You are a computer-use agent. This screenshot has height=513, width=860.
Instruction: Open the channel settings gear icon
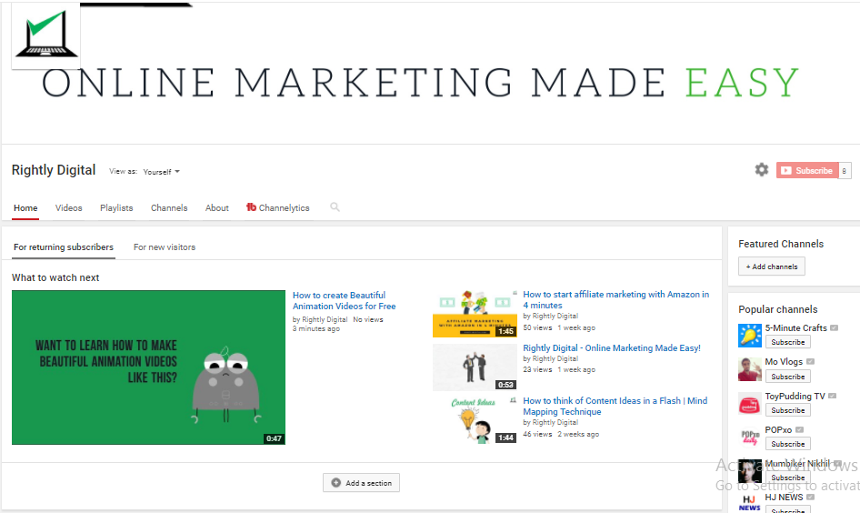(x=761, y=170)
